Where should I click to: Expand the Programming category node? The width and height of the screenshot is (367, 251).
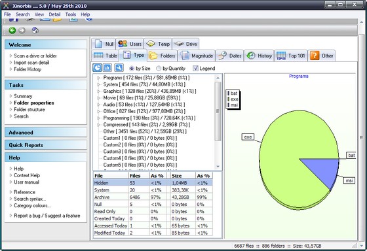pyautogui.click(x=99, y=118)
